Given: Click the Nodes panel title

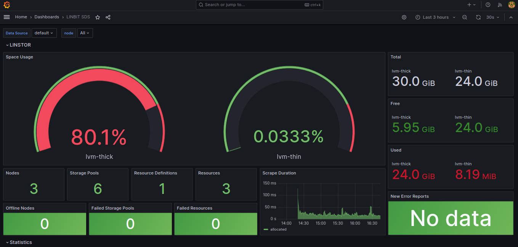Looking at the screenshot, I should click(x=12, y=173).
